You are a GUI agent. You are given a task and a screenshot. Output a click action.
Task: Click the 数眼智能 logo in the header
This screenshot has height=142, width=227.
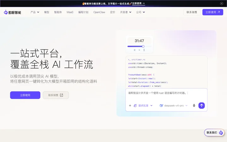click(x=12, y=12)
